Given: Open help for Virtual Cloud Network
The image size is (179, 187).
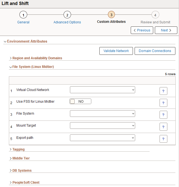Looking at the screenshot, I should click(x=163, y=91).
